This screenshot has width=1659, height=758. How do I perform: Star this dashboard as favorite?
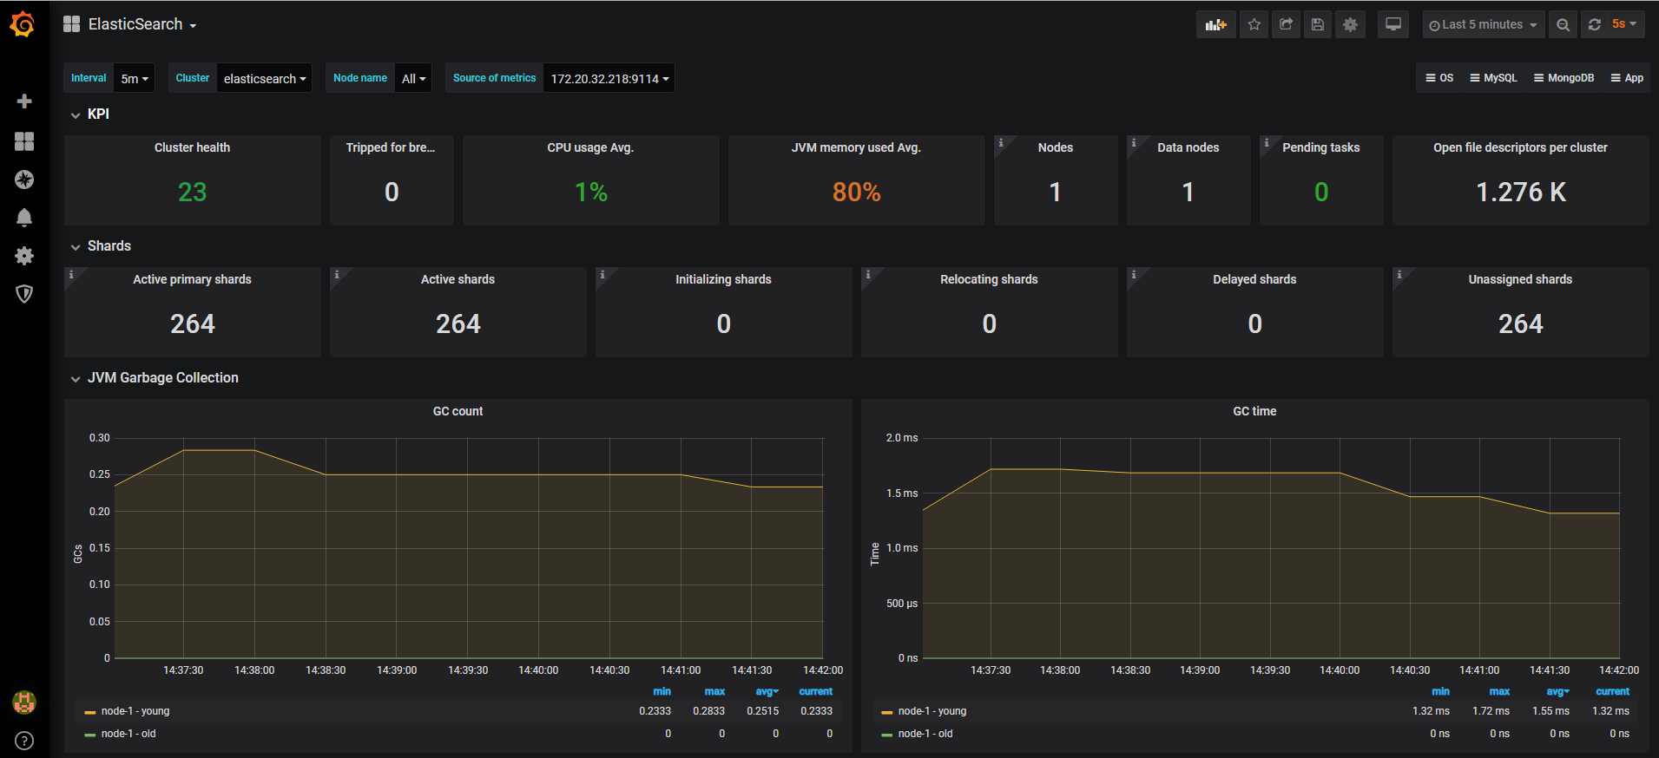tap(1254, 24)
